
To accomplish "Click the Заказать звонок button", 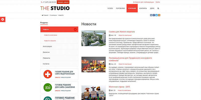I will pos(63,2).
